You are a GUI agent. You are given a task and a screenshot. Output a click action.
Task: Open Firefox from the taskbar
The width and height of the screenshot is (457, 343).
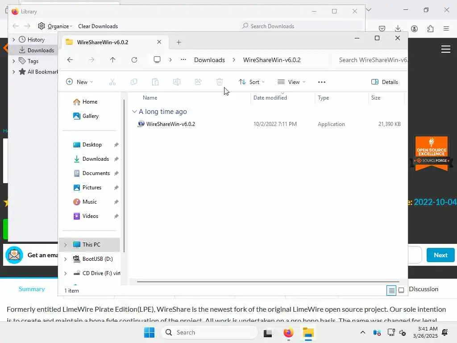[x=288, y=332]
